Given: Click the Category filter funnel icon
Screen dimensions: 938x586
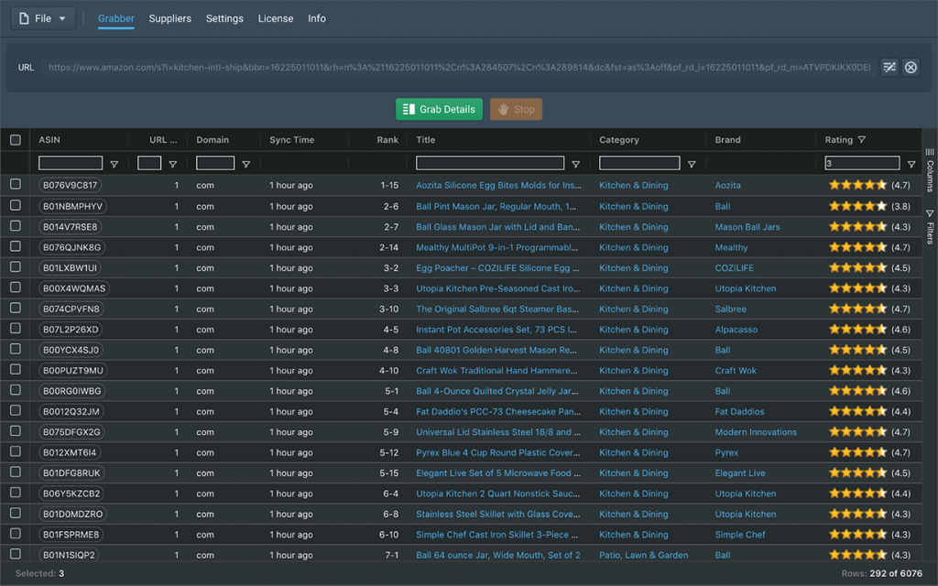Looking at the screenshot, I should coord(692,165).
